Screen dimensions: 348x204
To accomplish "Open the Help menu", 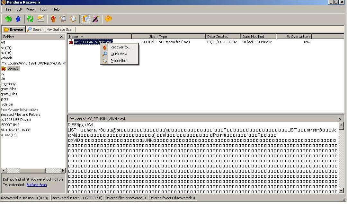I will (56, 9).
